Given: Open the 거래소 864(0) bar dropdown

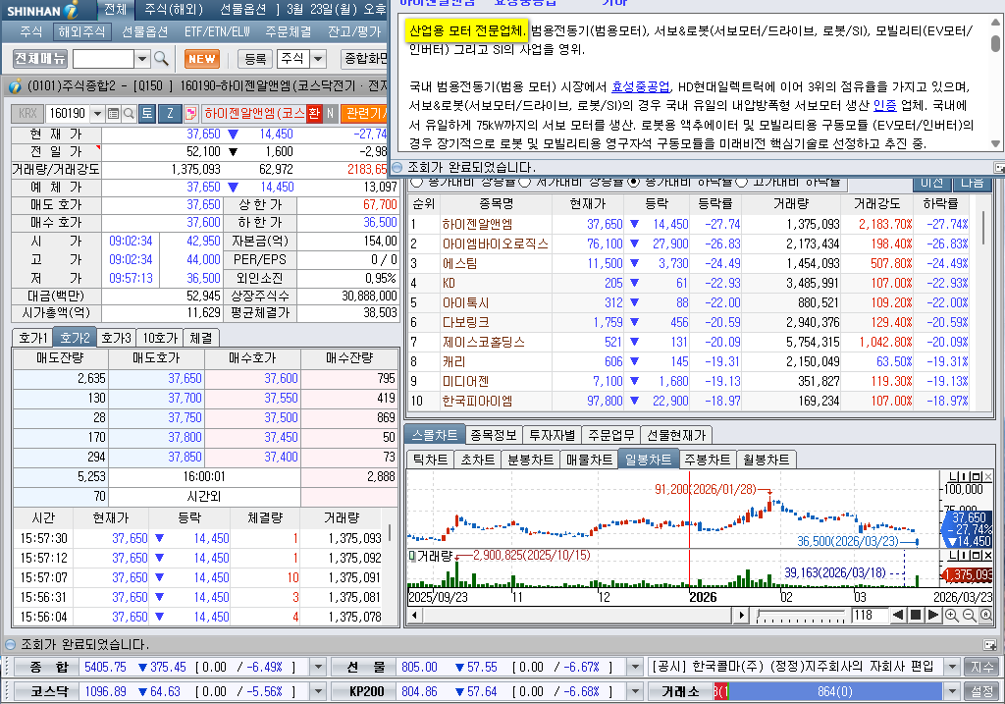Looking at the screenshot, I should (x=952, y=692).
